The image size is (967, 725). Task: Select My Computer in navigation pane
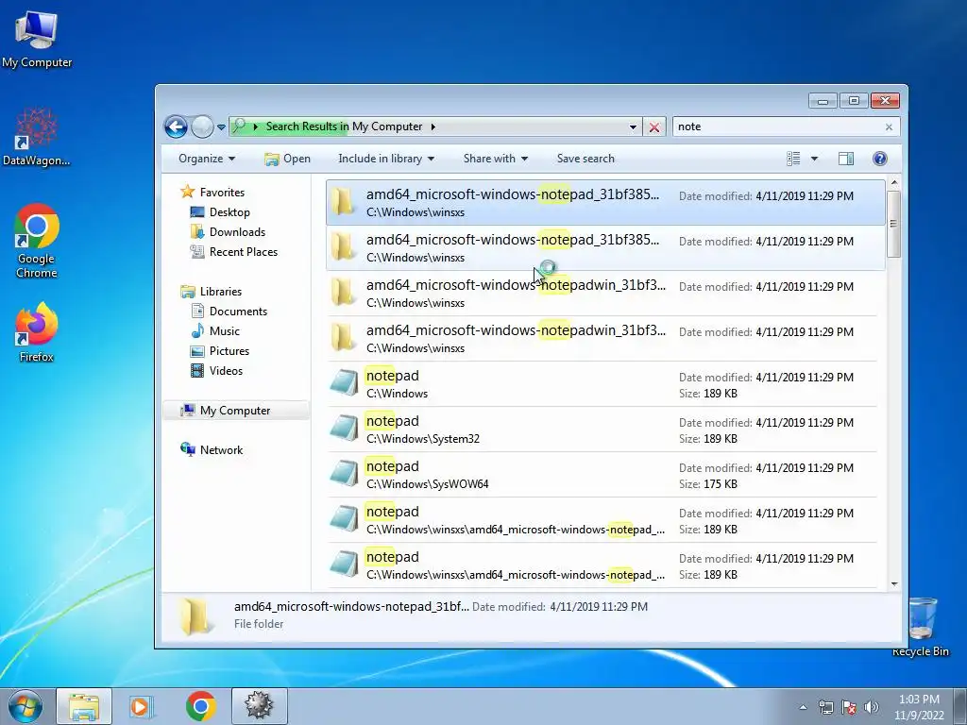point(235,411)
